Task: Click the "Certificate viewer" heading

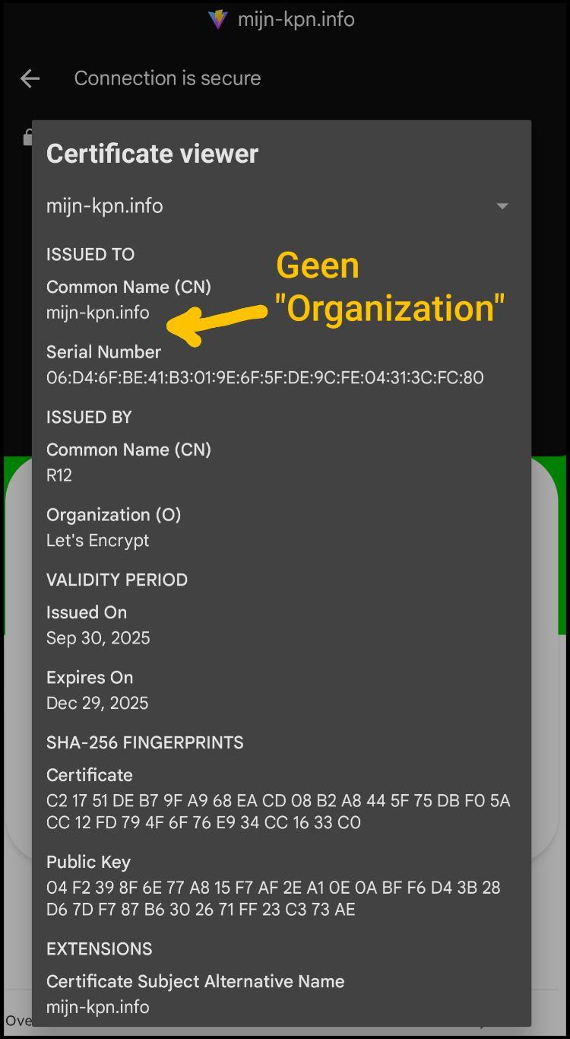Action: pyautogui.click(x=152, y=154)
